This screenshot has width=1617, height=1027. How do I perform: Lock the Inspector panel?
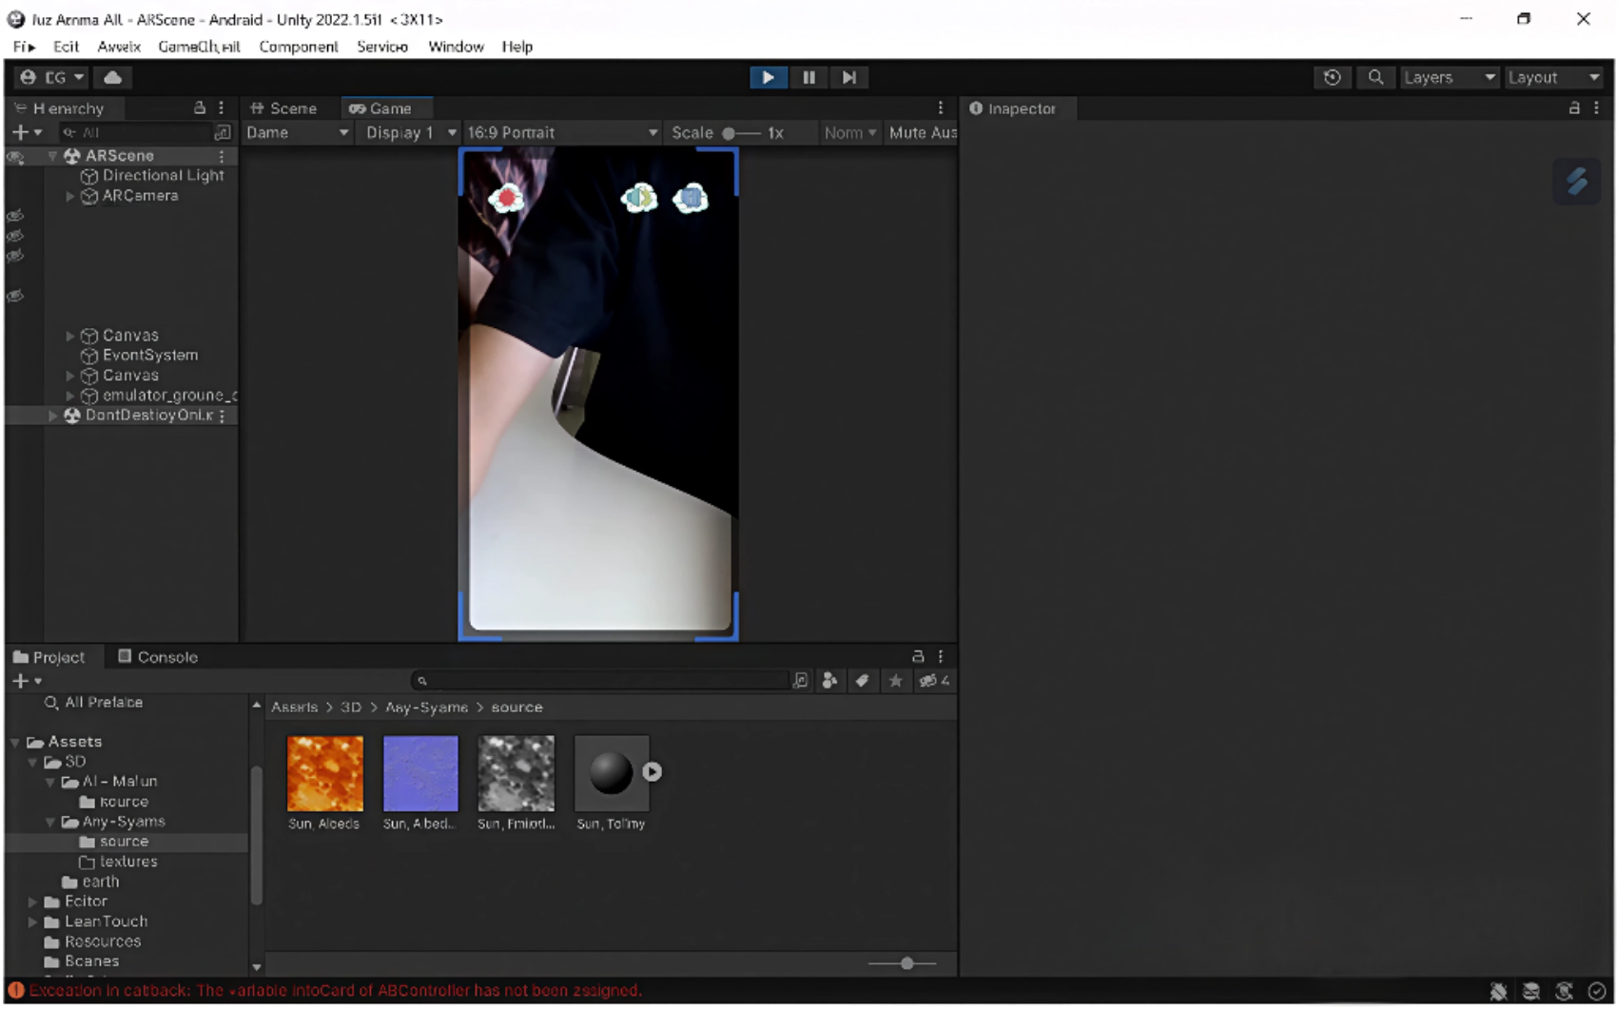click(x=1574, y=108)
